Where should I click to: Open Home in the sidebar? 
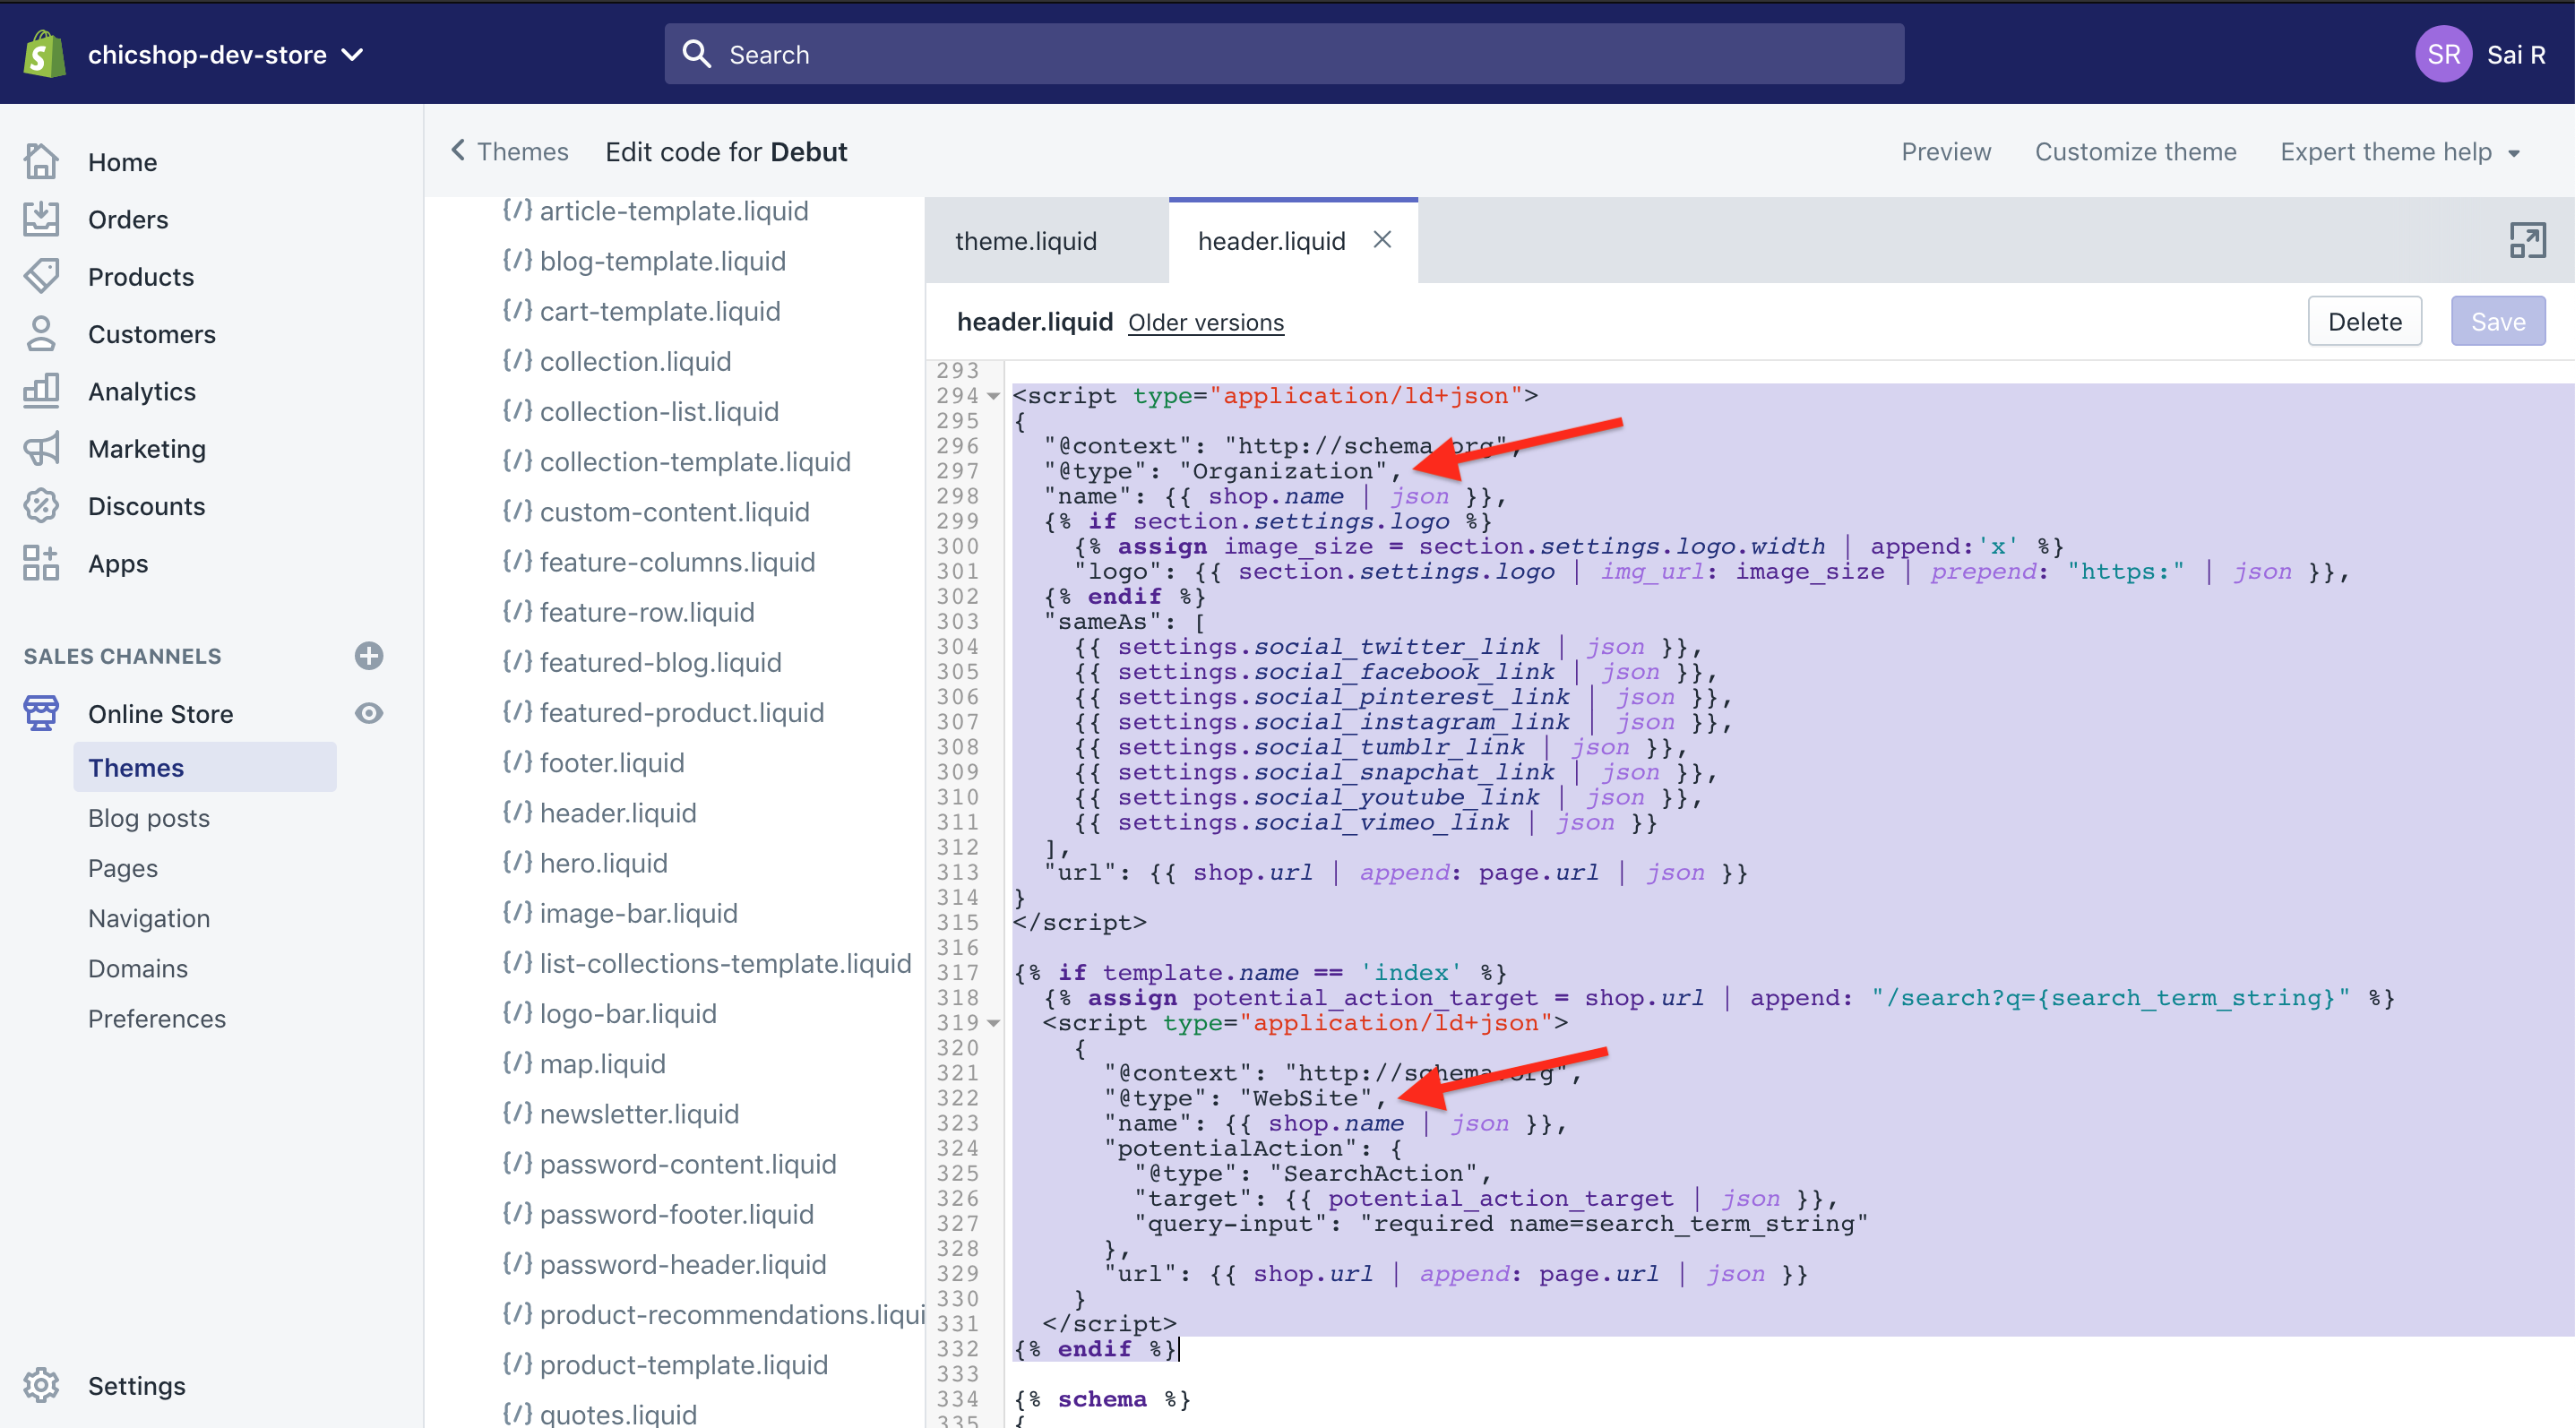pyautogui.click(x=122, y=162)
